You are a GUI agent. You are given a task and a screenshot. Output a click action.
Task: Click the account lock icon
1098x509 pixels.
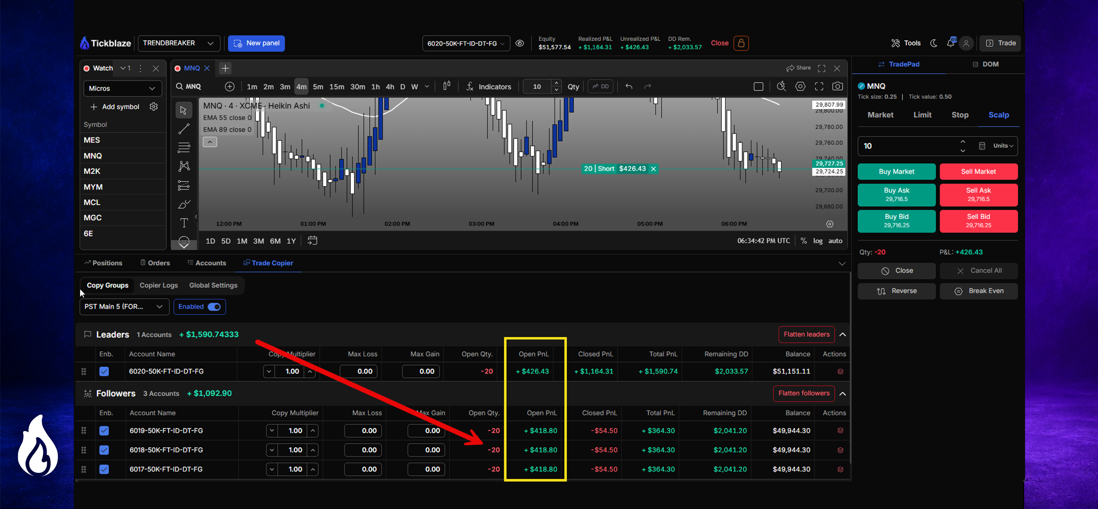point(741,43)
